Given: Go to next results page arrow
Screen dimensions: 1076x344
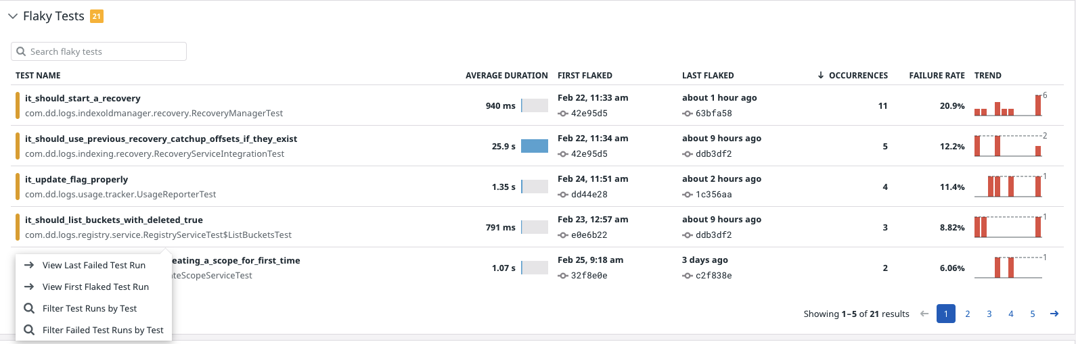Looking at the screenshot, I should 1054,314.
